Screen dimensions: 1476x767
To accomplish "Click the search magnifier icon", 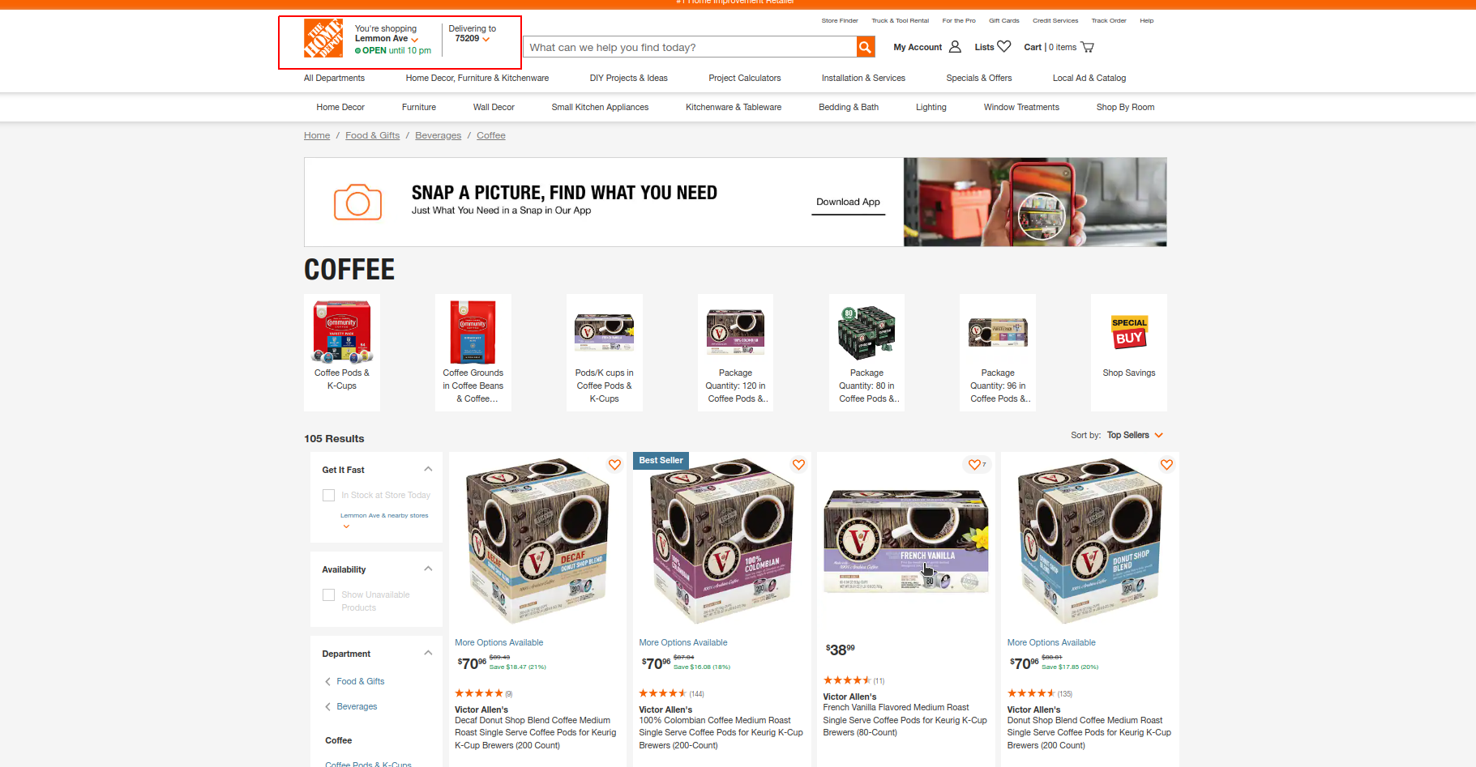I will (x=864, y=47).
